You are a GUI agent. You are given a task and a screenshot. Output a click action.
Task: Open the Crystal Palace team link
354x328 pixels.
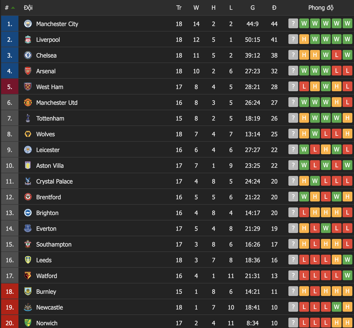[x=54, y=181]
